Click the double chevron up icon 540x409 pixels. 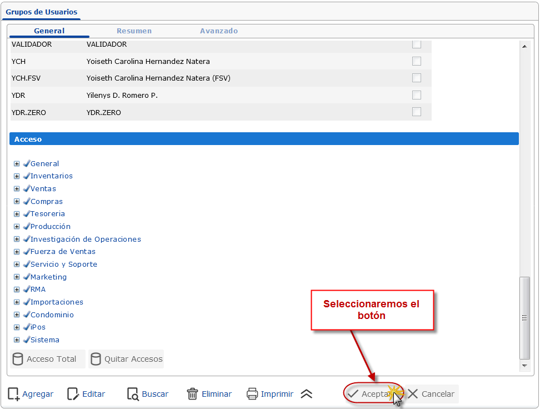(306, 394)
